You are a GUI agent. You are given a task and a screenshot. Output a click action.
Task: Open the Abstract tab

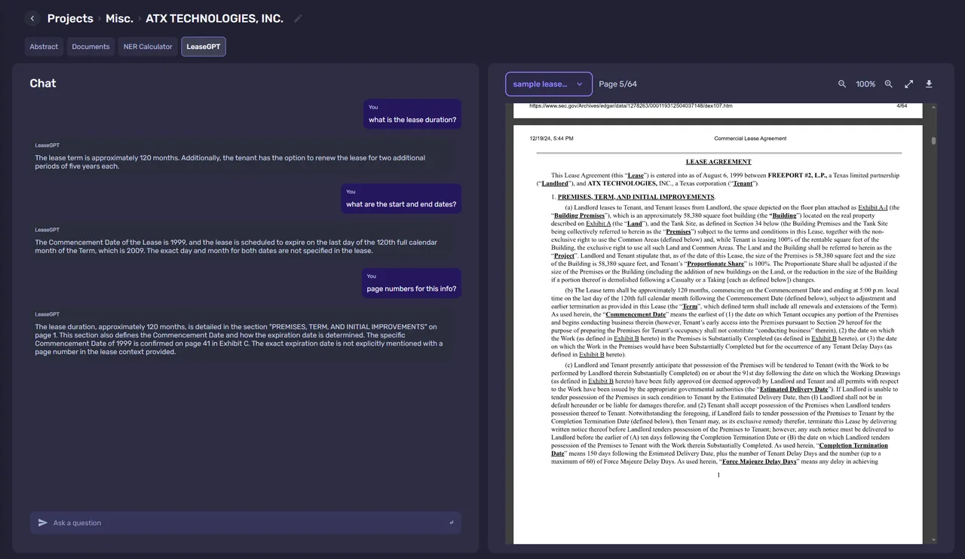tap(44, 47)
